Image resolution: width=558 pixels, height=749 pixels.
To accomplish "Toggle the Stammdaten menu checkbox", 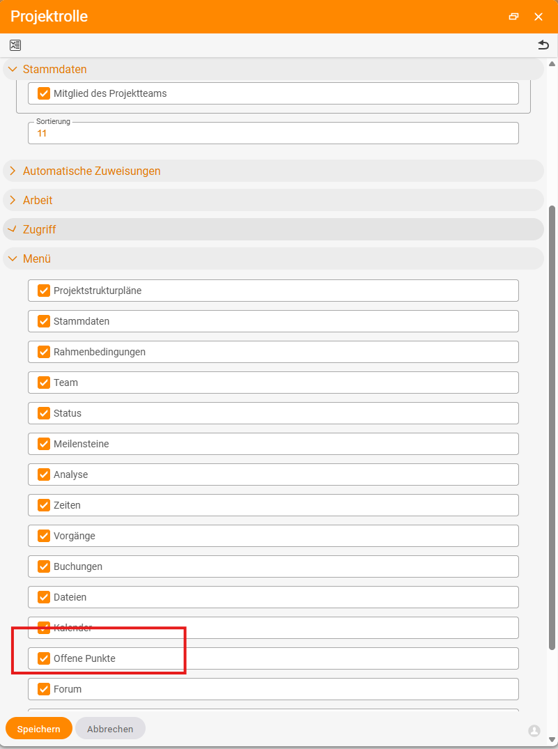I will click(43, 321).
